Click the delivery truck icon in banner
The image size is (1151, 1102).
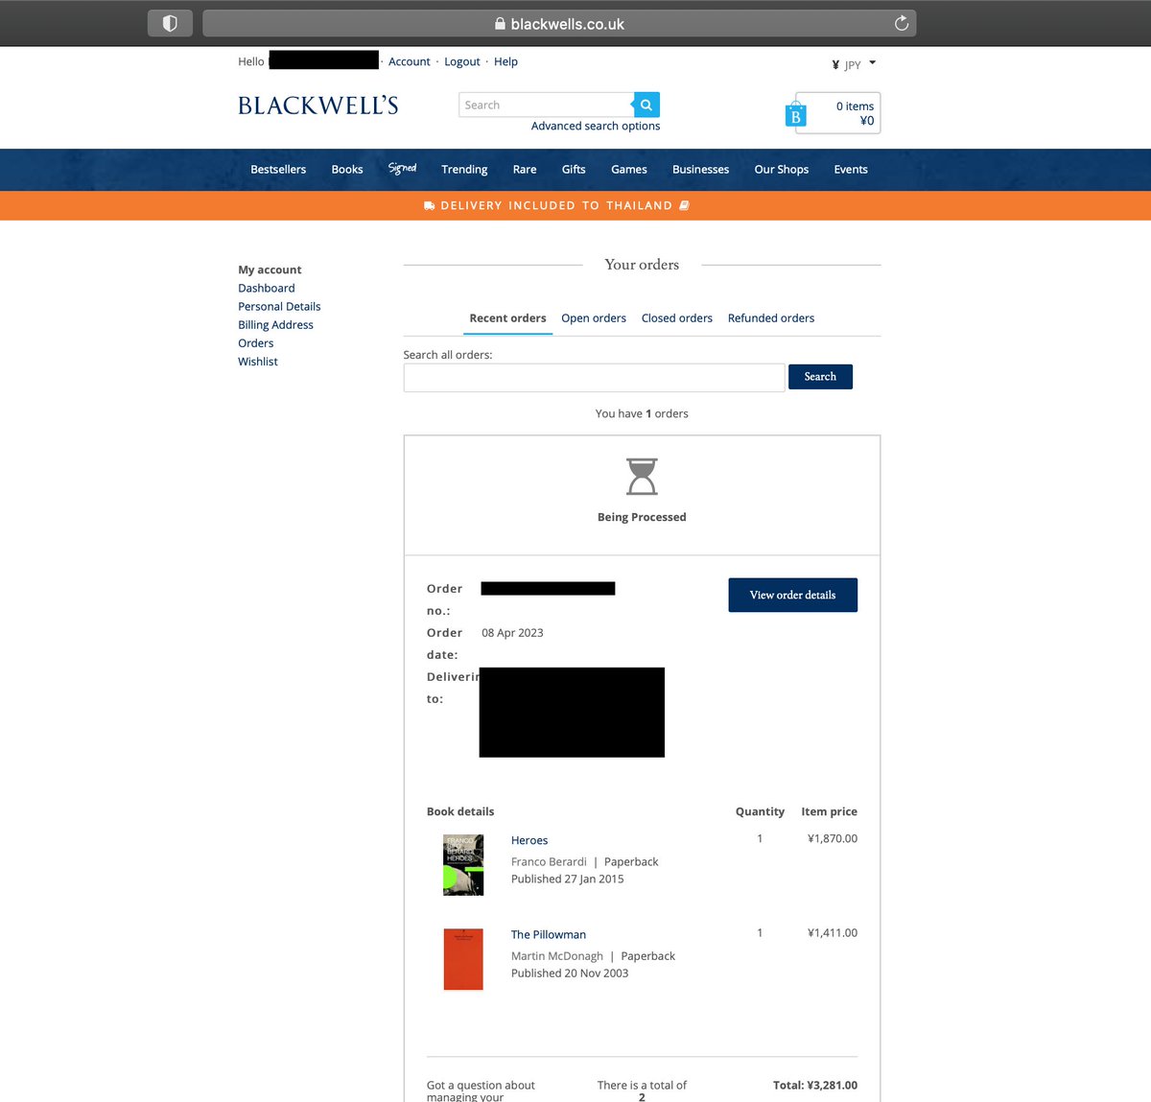(430, 205)
